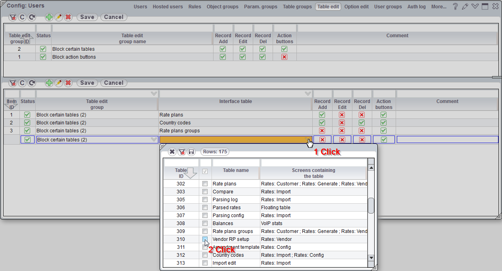This screenshot has width=502, height=271.
Task: Select the pencil edit icon on lower toolbar
Action: [x=58, y=83]
